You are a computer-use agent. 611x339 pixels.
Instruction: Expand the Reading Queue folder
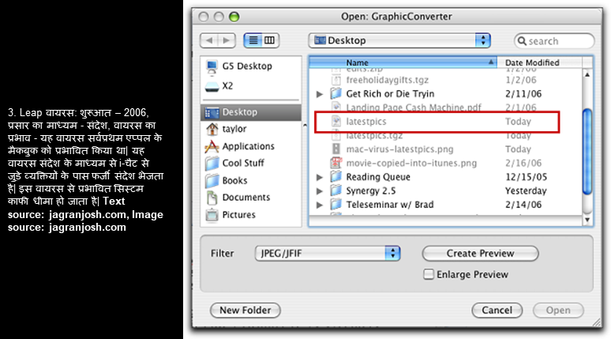click(320, 177)
